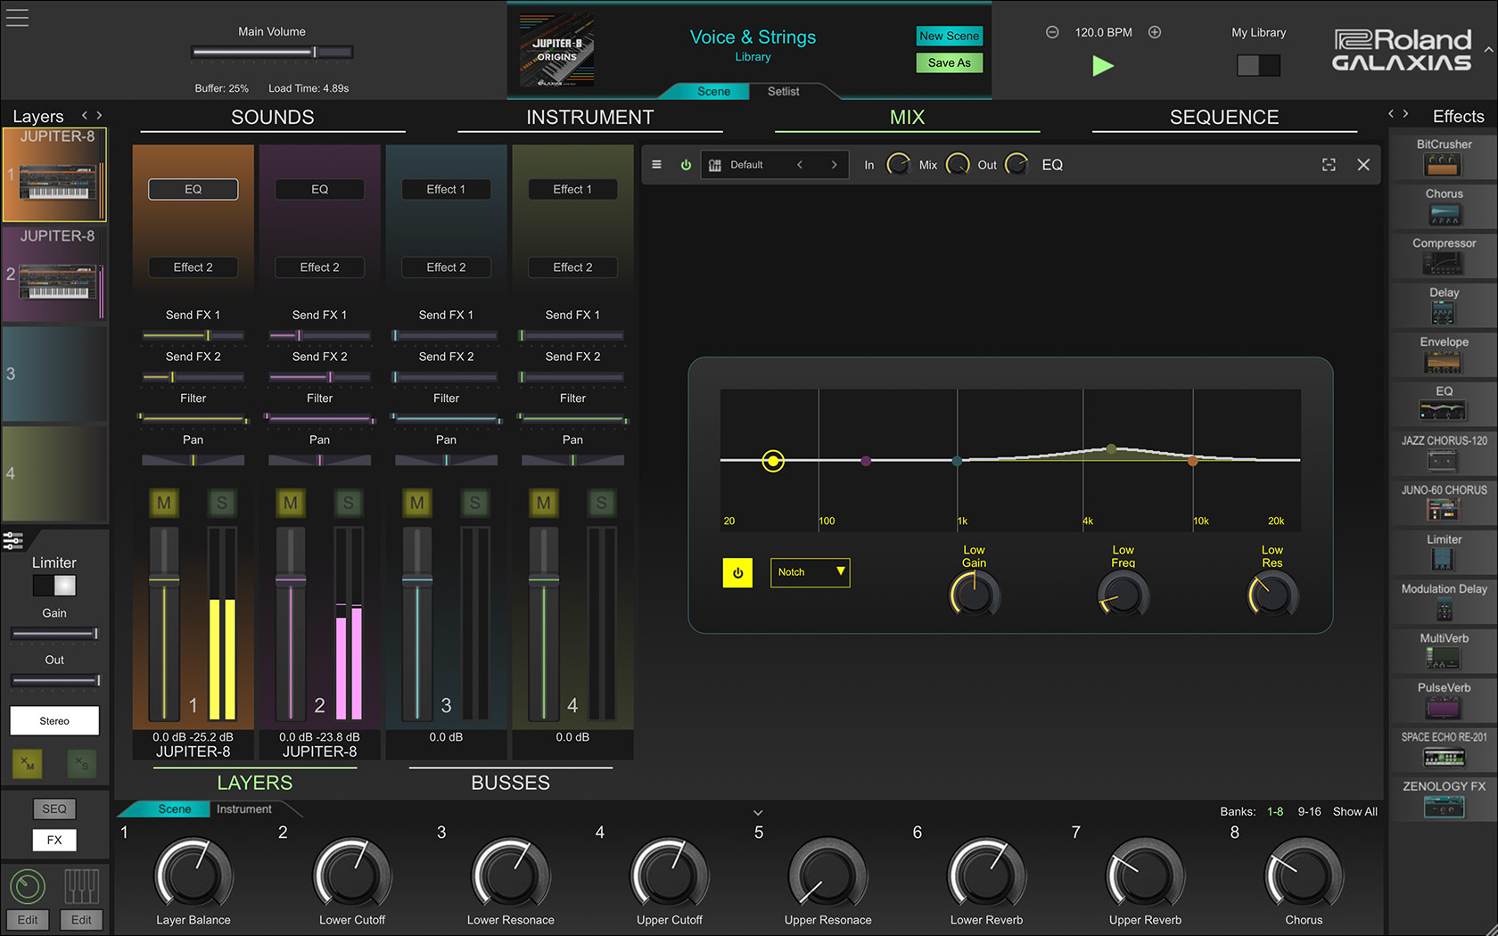Viewport: 1498px width, 936px height.
Task: Add the JUNO-60 CHORUS effect
Action: point(1443,503)
